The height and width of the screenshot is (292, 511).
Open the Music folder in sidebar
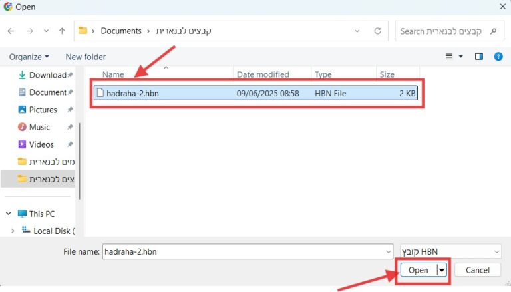(39, 127)
